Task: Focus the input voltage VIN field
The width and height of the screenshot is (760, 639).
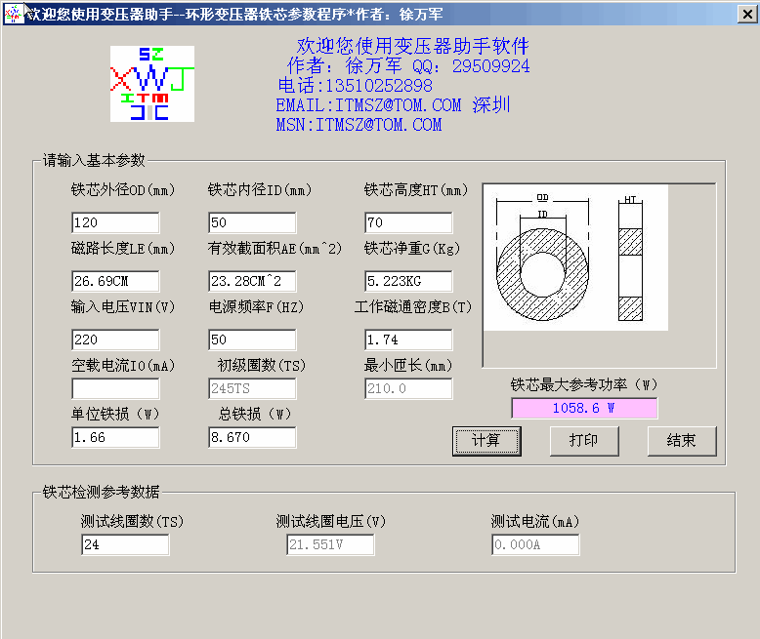Action: 114,339
